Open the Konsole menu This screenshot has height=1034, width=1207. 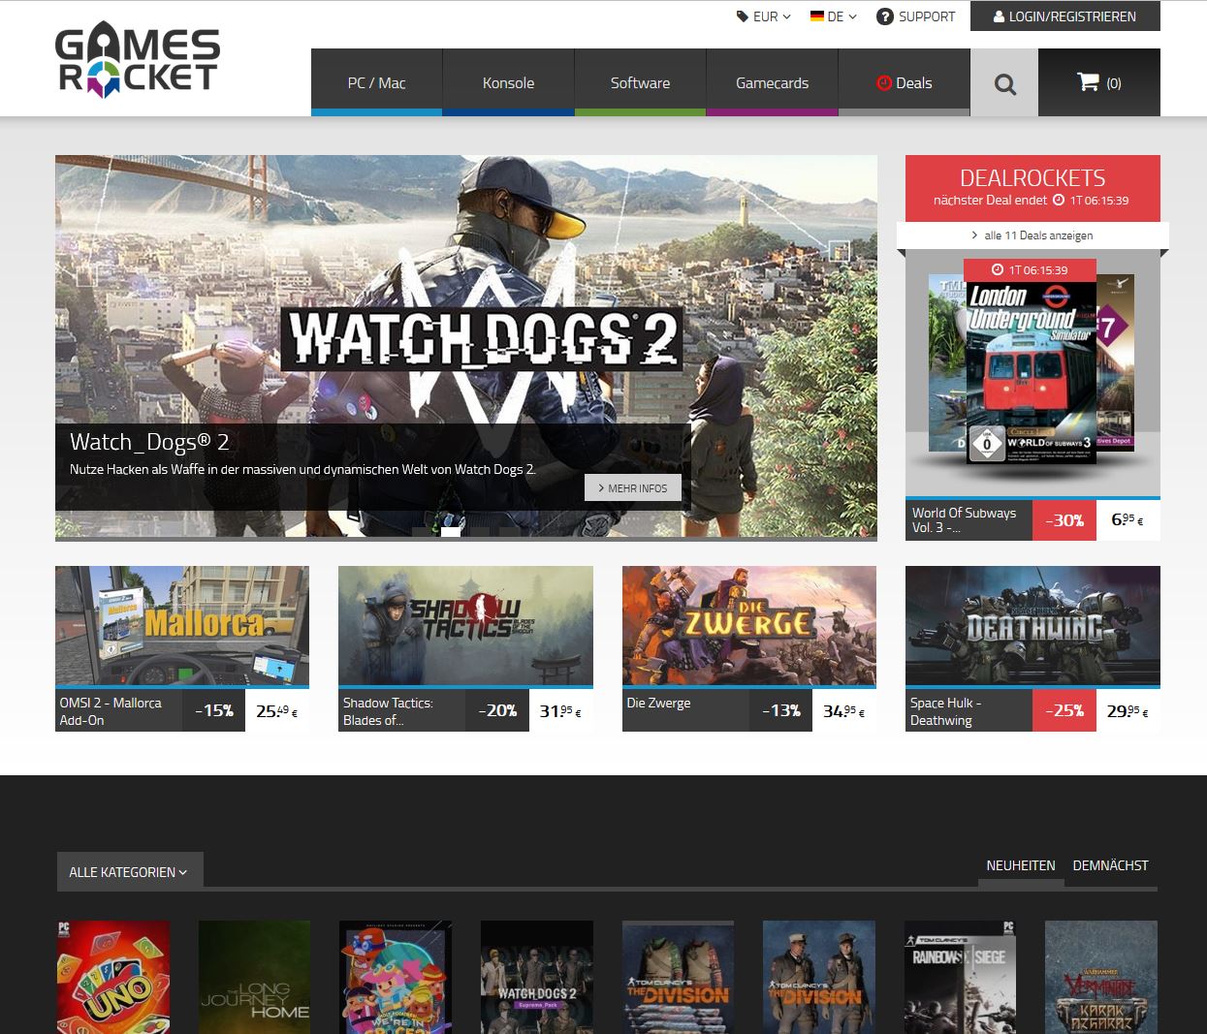pos(508,82)
